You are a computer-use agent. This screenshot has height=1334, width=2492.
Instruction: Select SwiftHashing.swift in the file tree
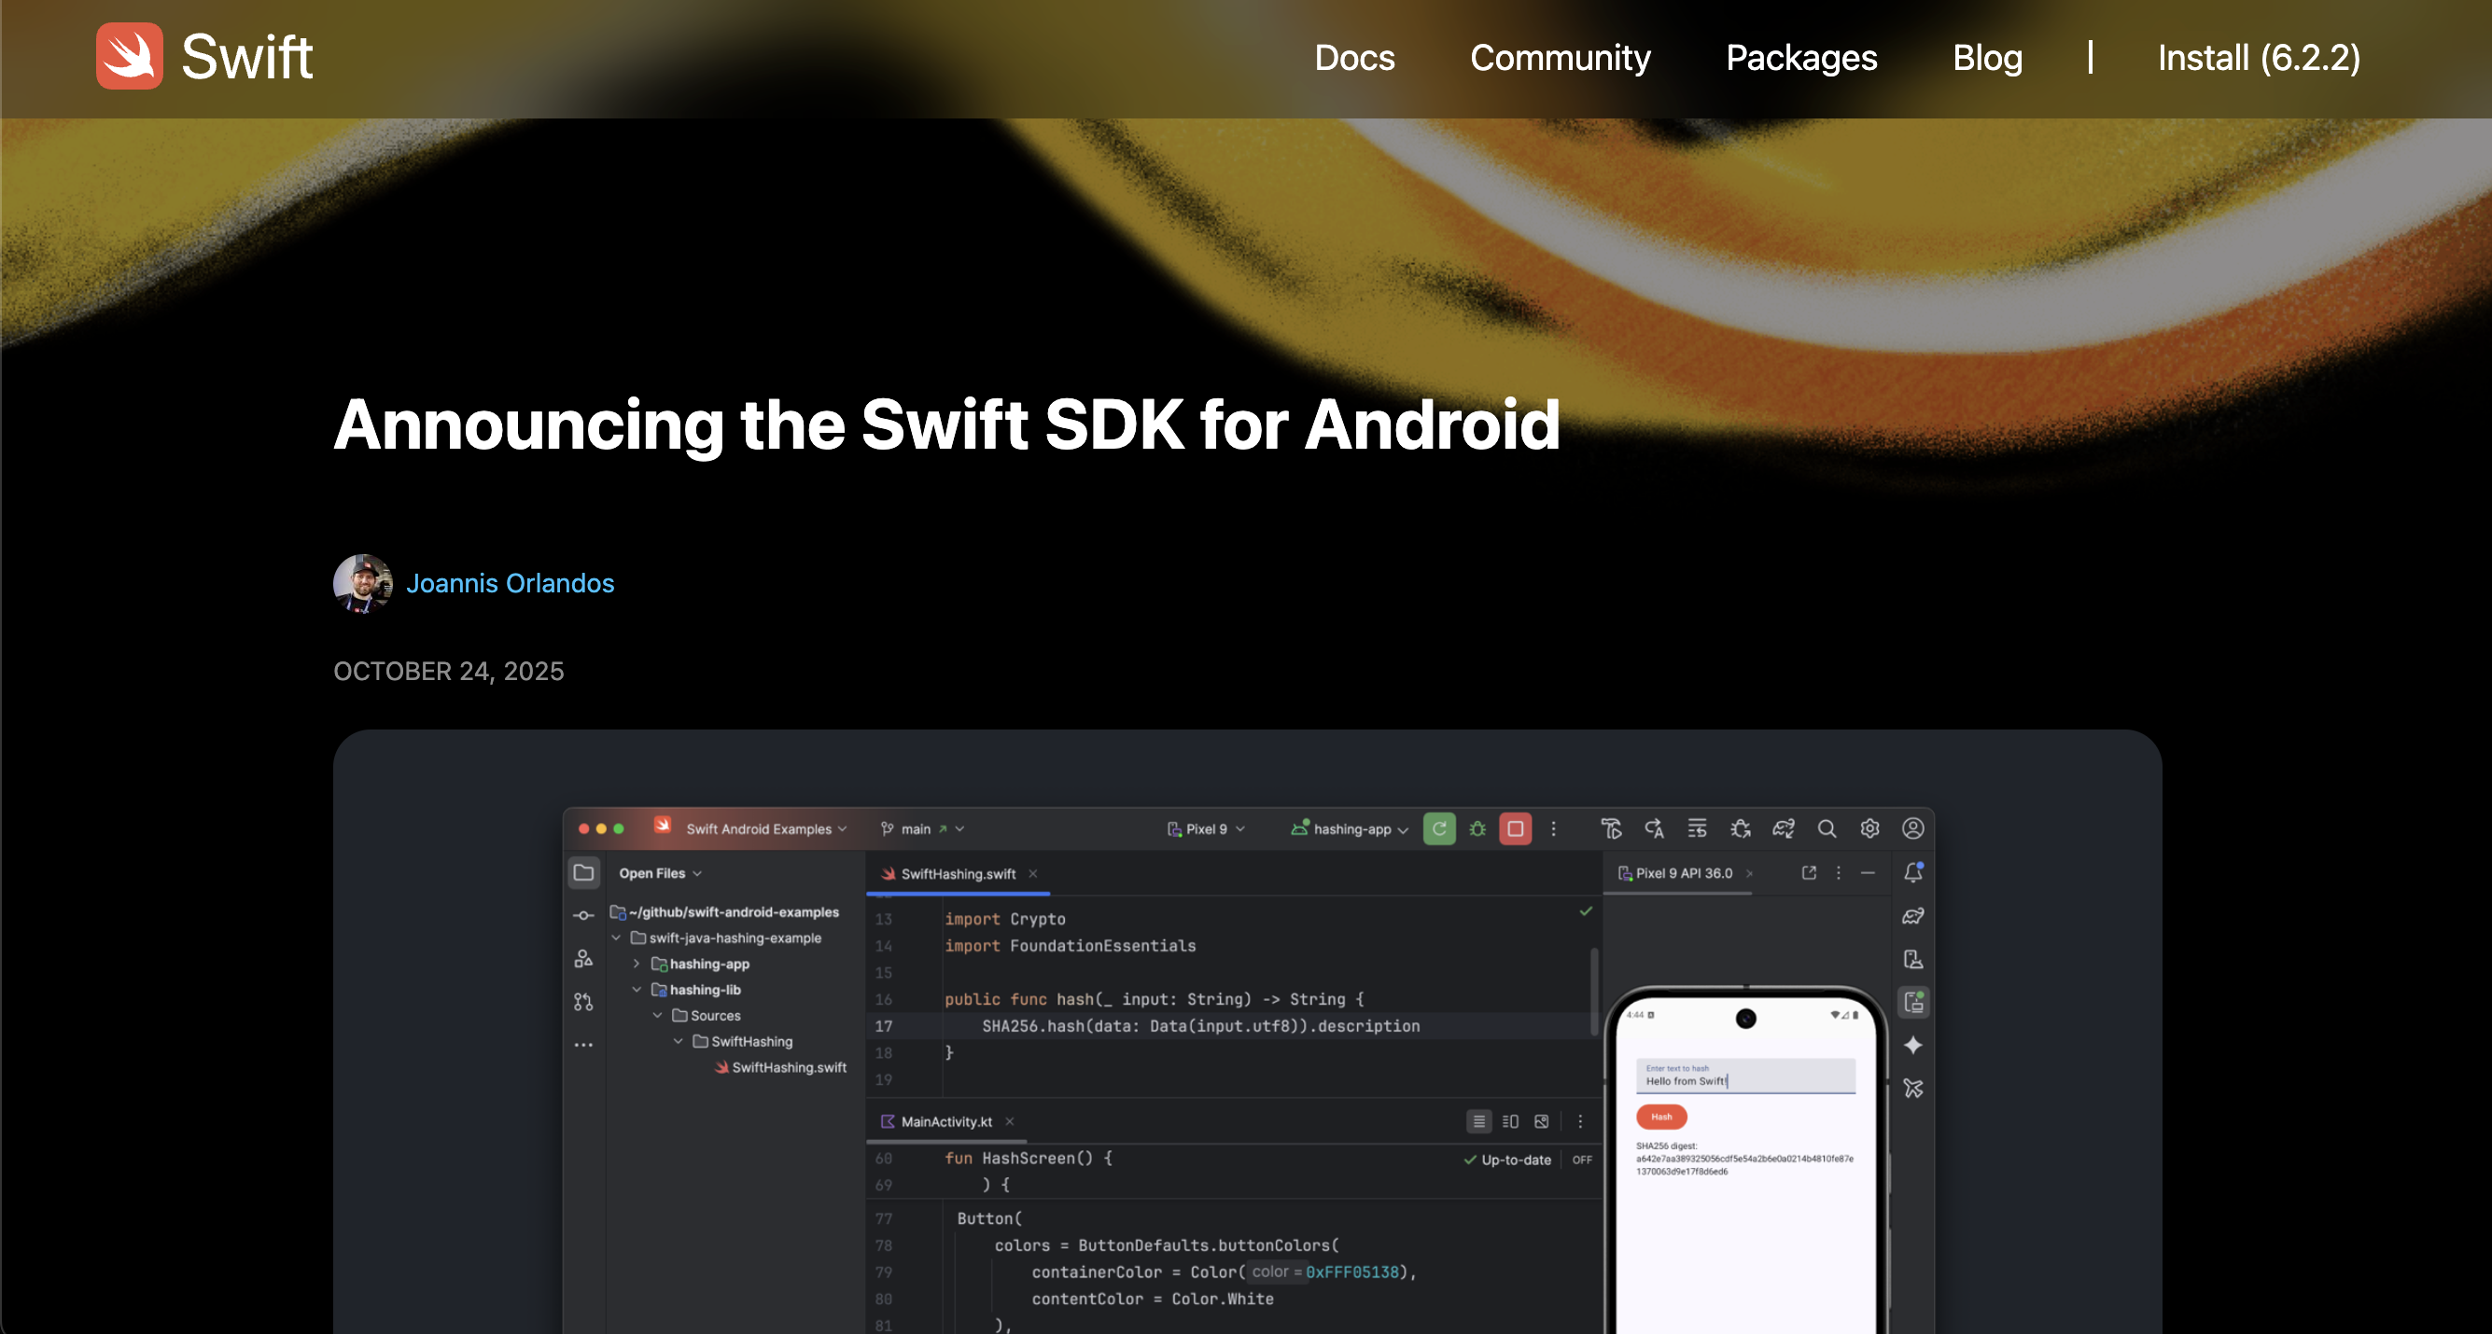[779, 1067]
